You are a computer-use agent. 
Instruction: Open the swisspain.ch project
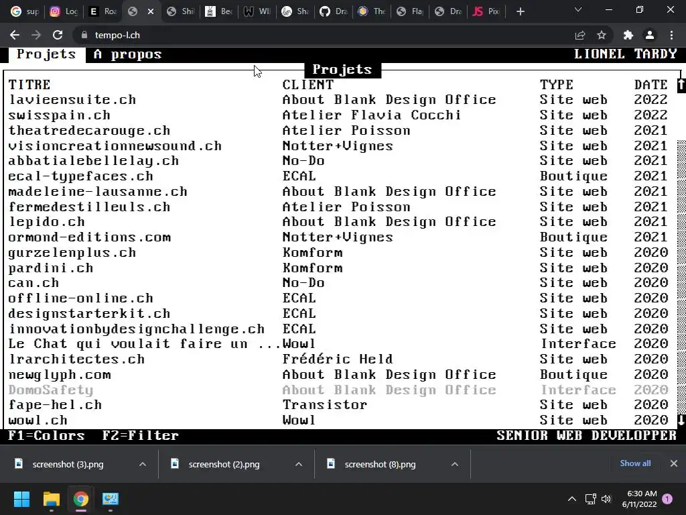pos(338,115)
